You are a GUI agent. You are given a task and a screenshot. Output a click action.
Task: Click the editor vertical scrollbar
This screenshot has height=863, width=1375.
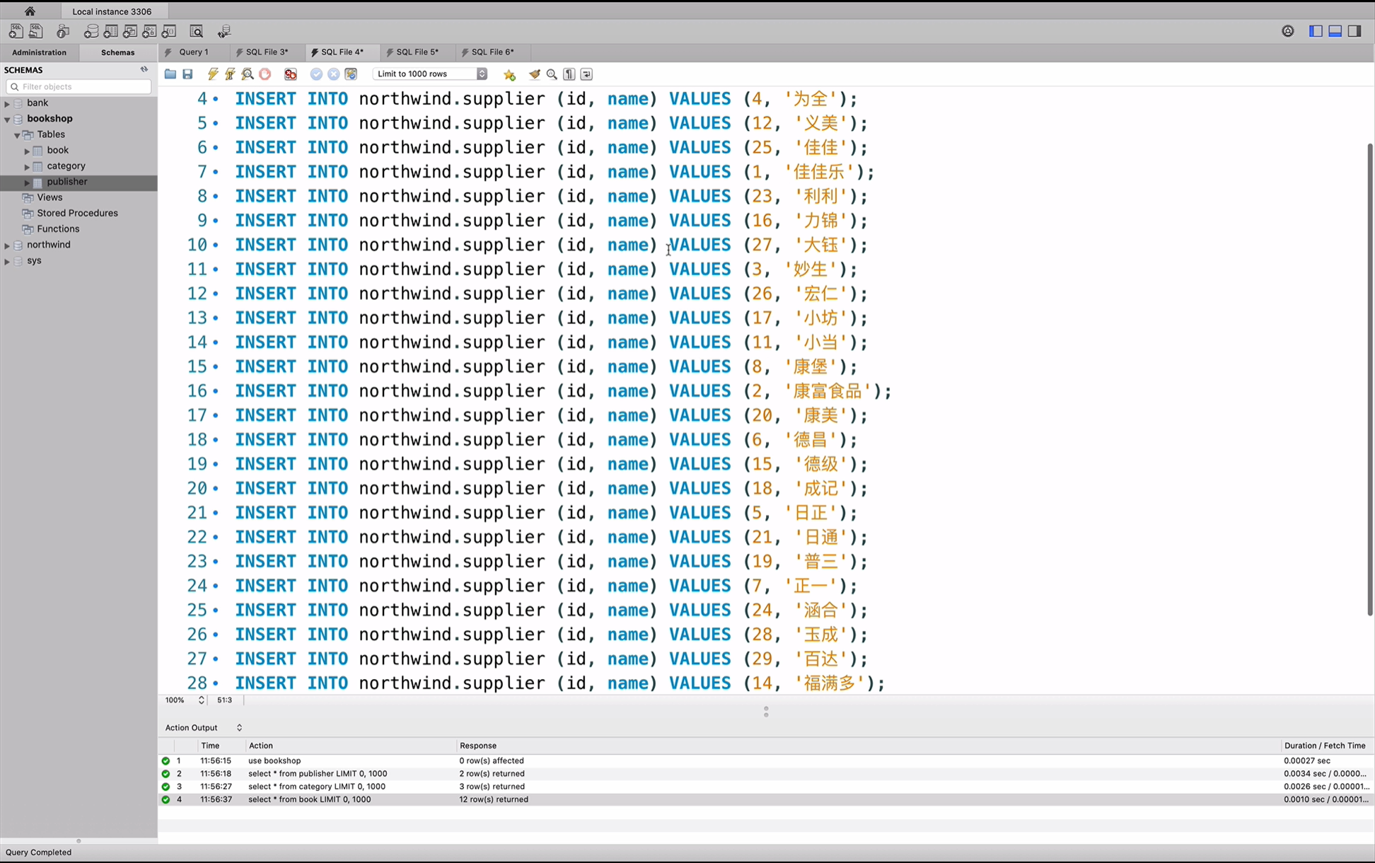click(1369, 379)
